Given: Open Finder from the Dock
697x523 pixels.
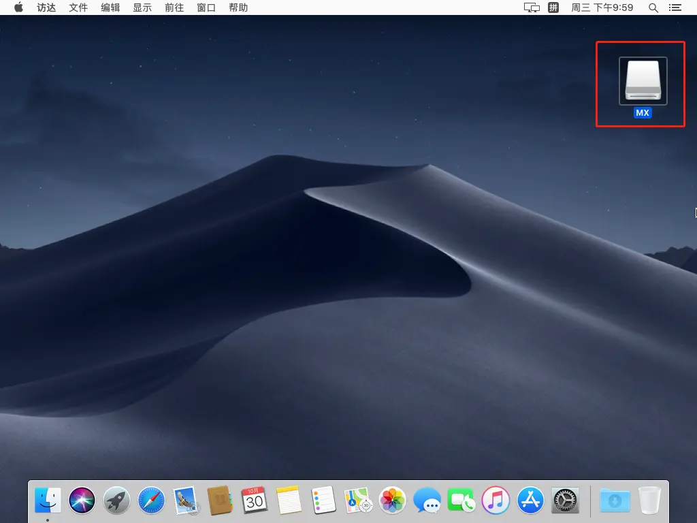Looking at the screenshot, I should tap(48, 500).
